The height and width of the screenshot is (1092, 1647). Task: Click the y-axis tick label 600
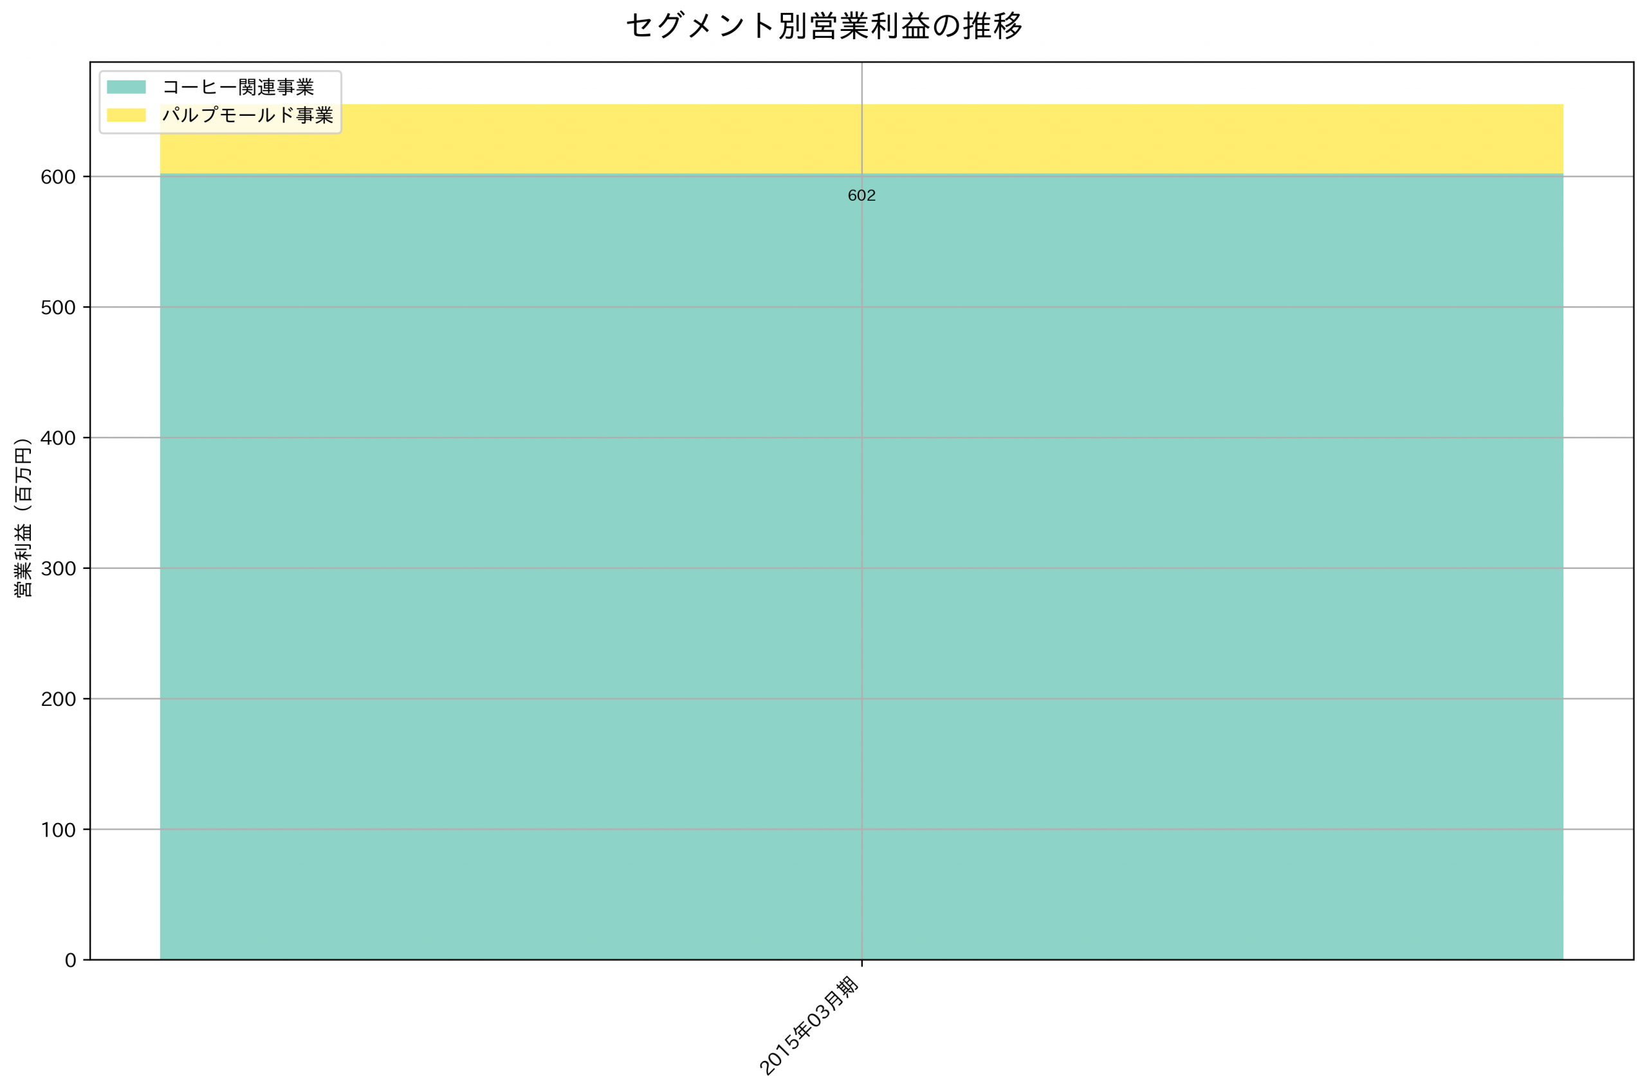[x=58, y=177]
